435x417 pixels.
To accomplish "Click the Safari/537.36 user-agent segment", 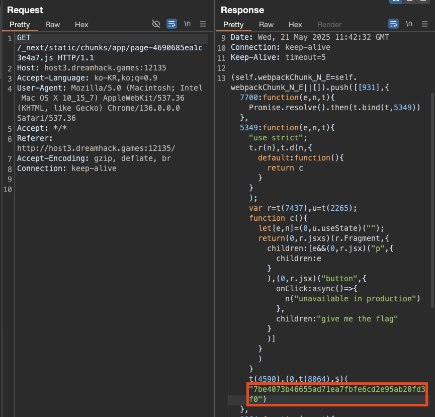I will (46, 118).
